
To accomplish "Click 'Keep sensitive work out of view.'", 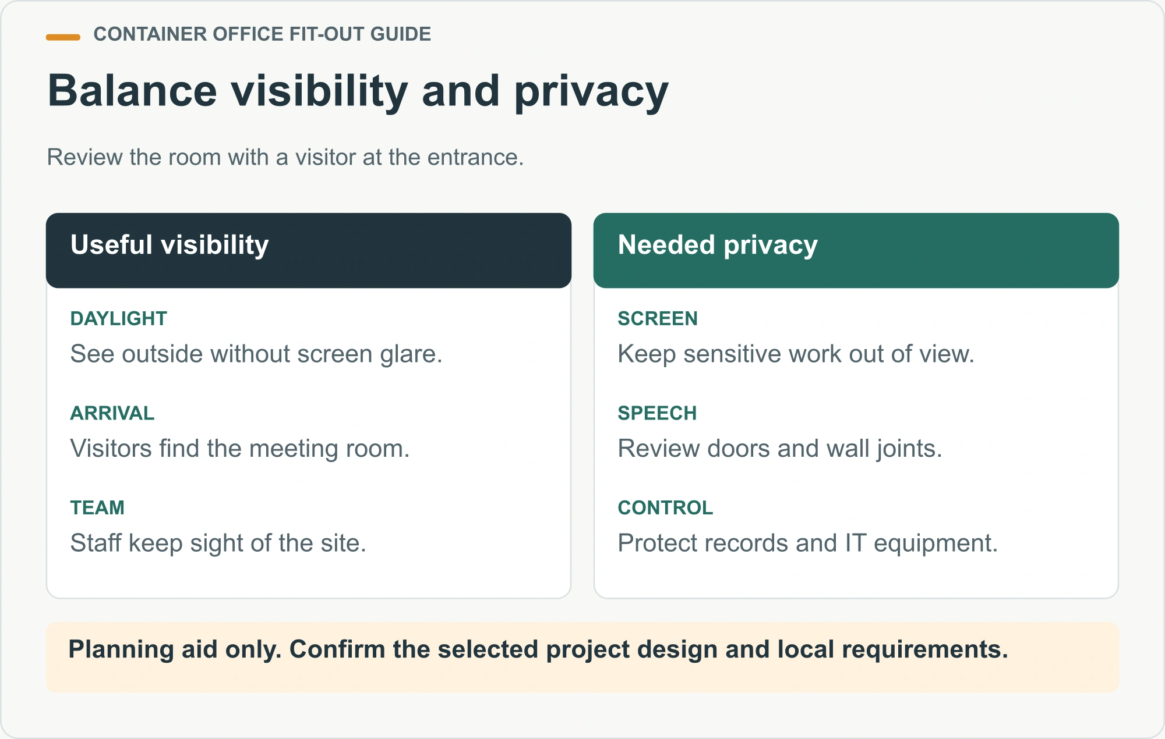I will click(796, 354).
